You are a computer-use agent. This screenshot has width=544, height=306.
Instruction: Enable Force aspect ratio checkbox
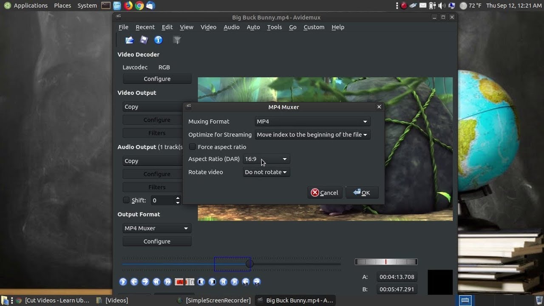(193, 147)
